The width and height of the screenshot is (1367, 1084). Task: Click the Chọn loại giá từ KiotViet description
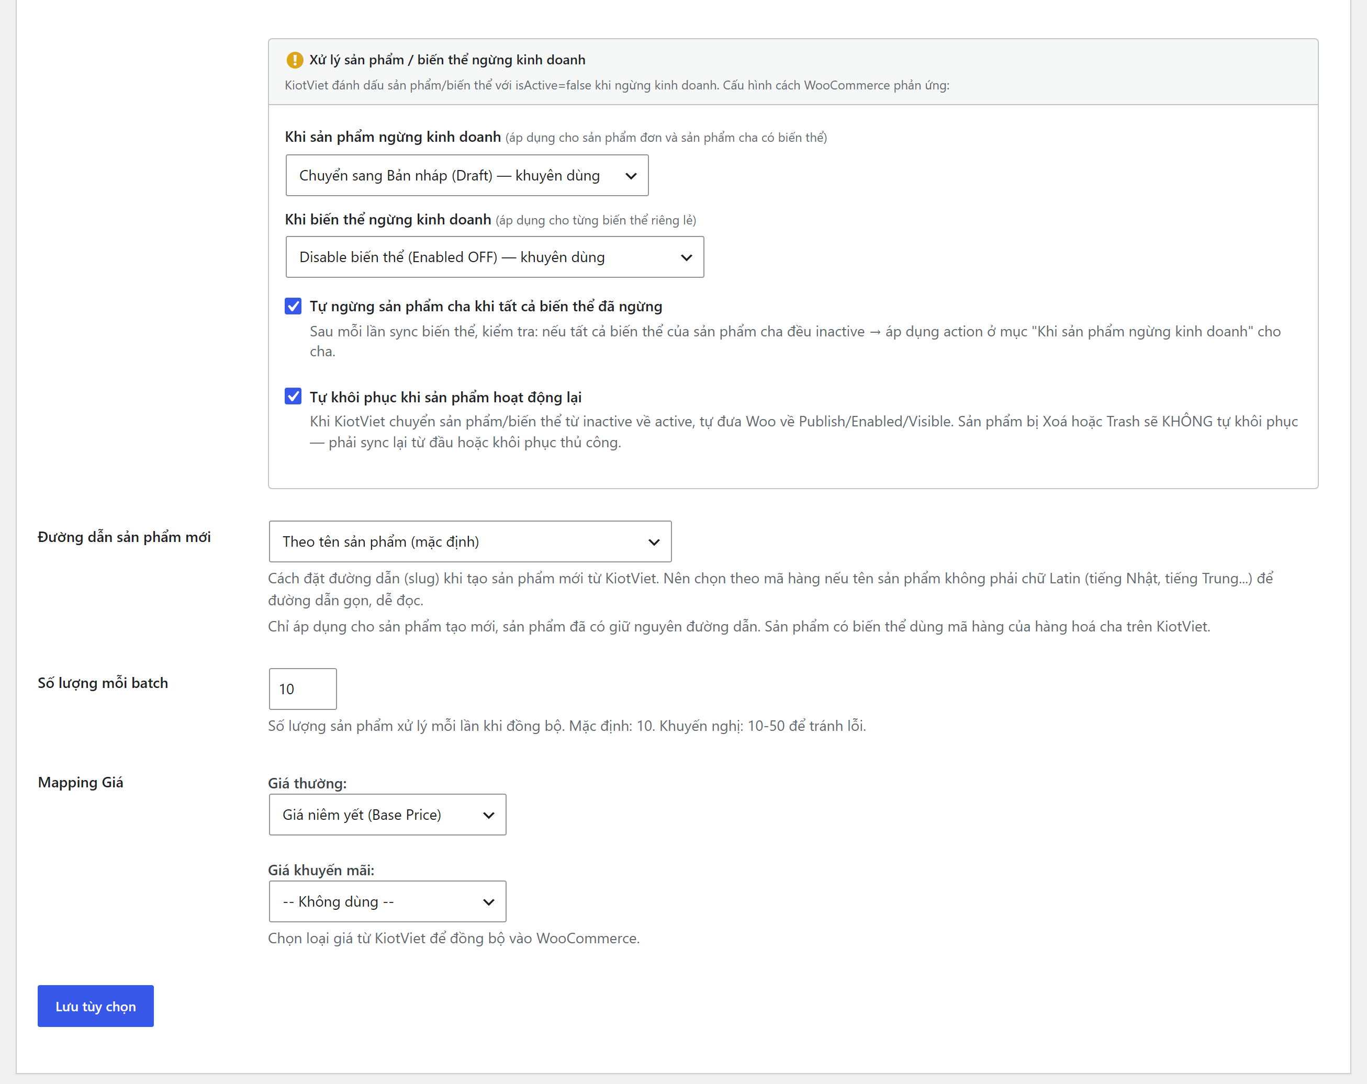[454, 939]
